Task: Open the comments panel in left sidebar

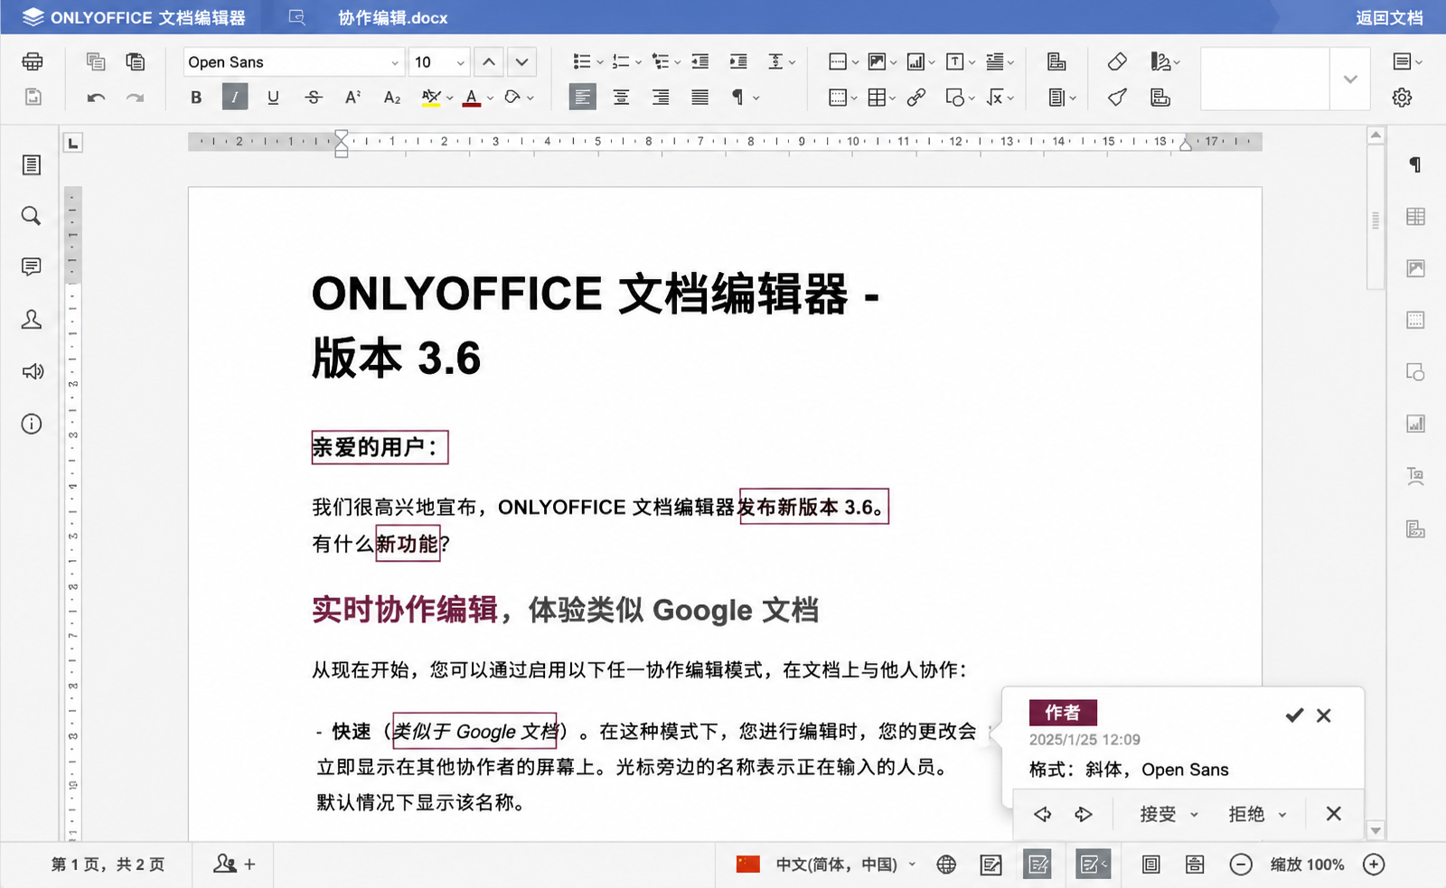Action: [x=32, y=267]
